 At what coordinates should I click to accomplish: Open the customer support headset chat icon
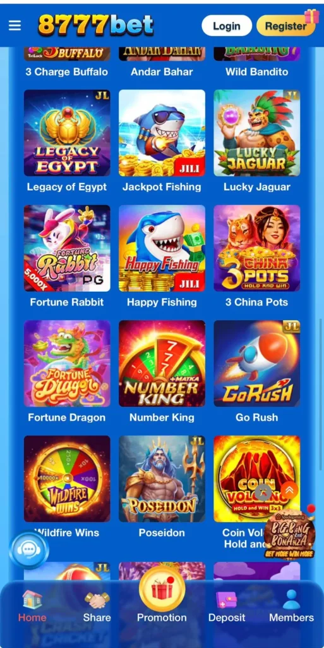(x=28, y=550)
